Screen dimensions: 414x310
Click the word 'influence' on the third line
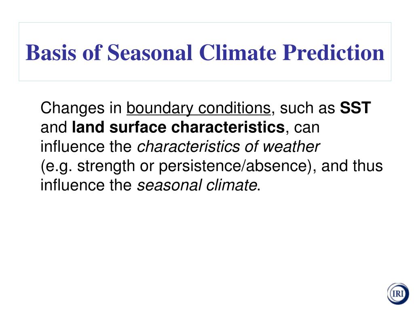point(73,147)
